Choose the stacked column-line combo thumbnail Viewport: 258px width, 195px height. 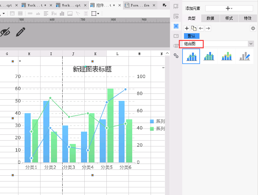[227, 56]
